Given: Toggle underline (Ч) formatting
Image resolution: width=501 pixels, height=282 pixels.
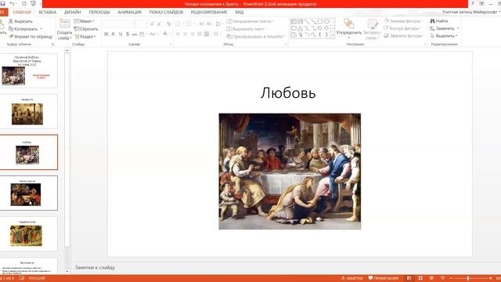Looking at the screenshot, I should coord(121,34).
